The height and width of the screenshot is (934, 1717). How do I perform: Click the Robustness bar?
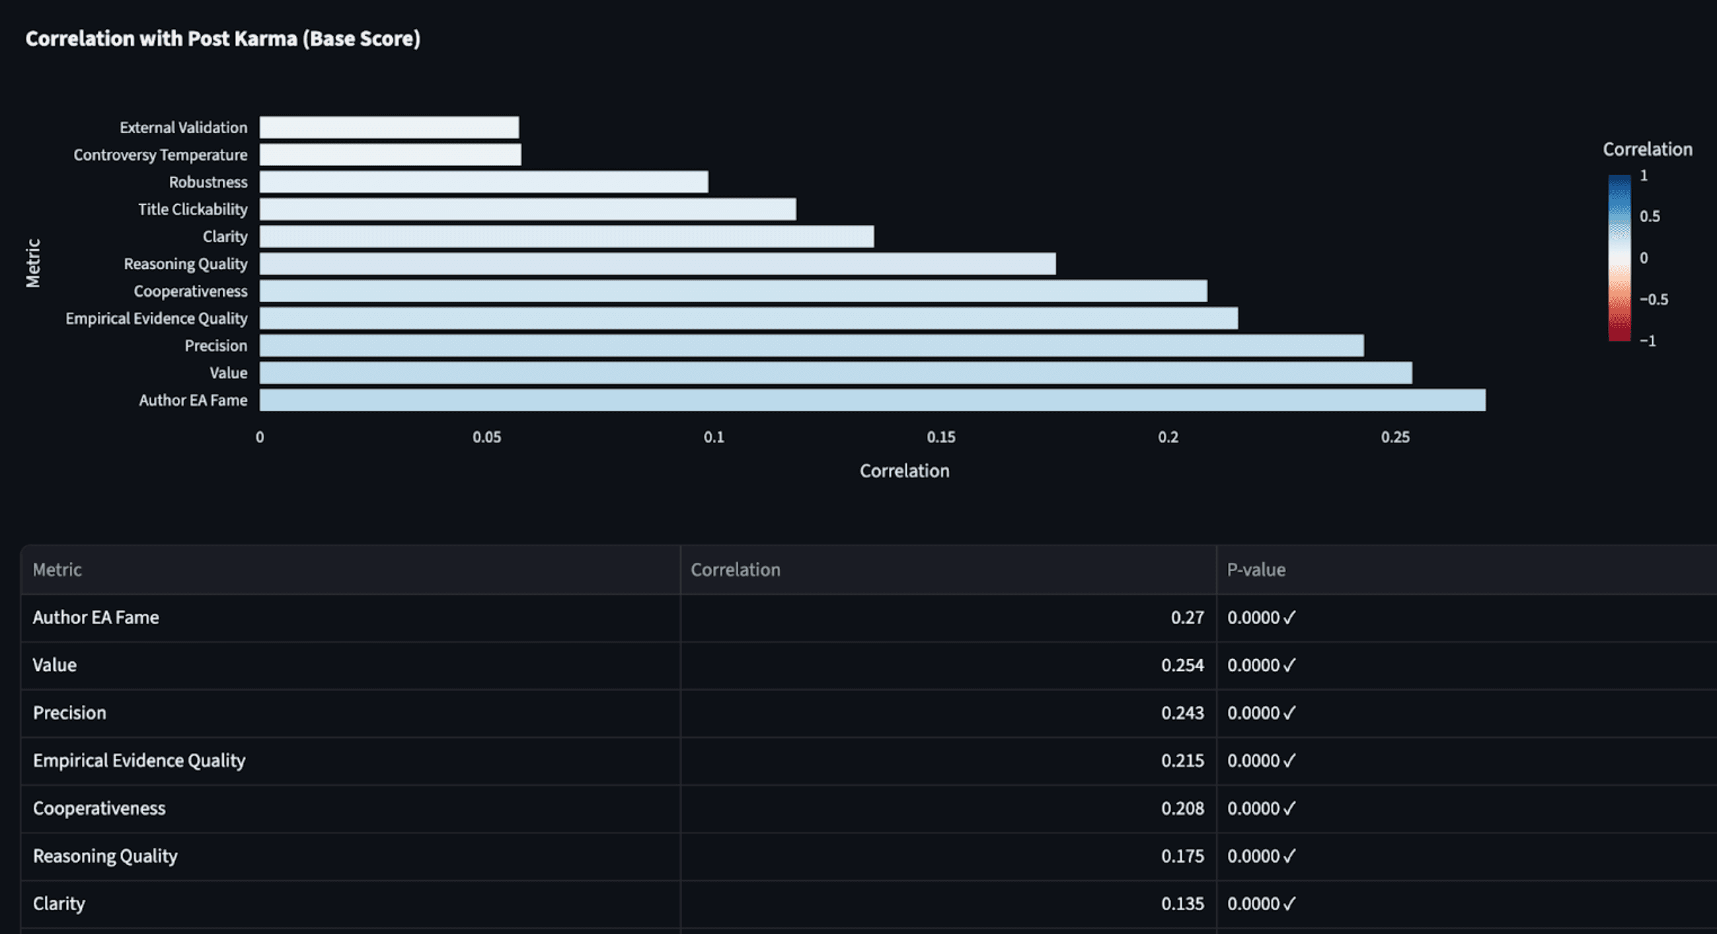(484, 182)
